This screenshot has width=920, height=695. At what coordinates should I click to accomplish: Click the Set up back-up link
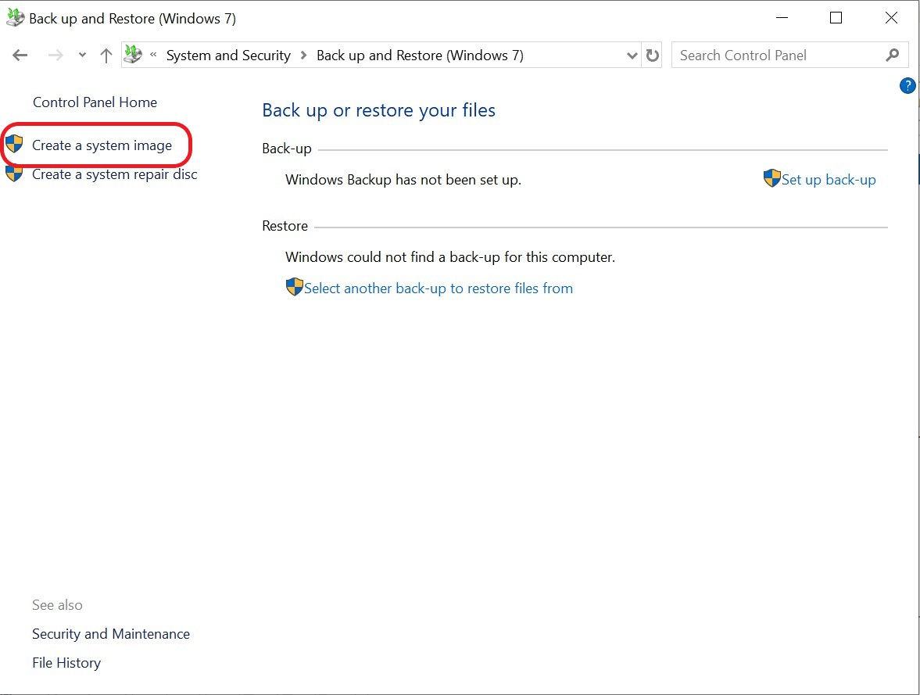click(828, 180)
